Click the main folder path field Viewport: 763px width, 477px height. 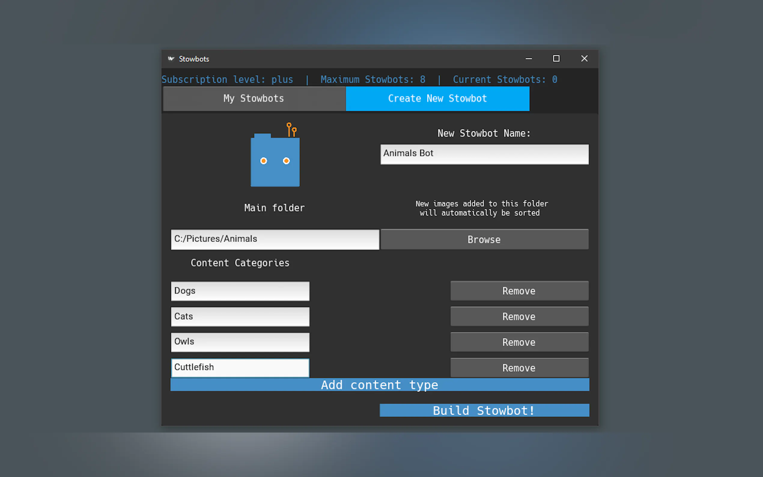point(275,239)
